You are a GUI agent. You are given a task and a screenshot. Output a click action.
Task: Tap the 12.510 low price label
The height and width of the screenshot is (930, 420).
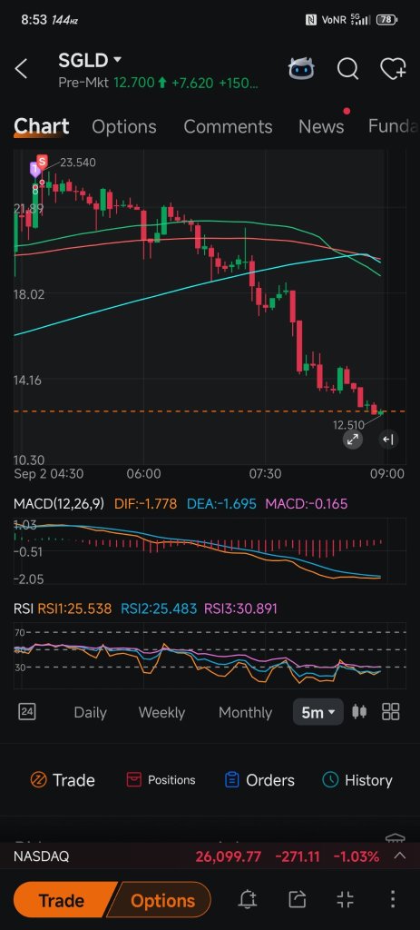click(x=348, y=425)
